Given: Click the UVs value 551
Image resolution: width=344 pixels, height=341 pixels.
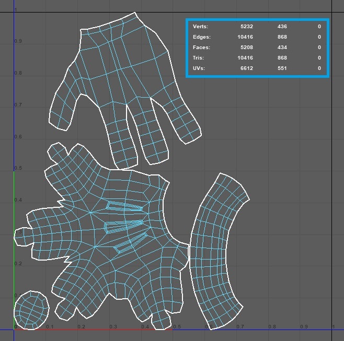Looking at the screenshot, I should click(282, 68).
